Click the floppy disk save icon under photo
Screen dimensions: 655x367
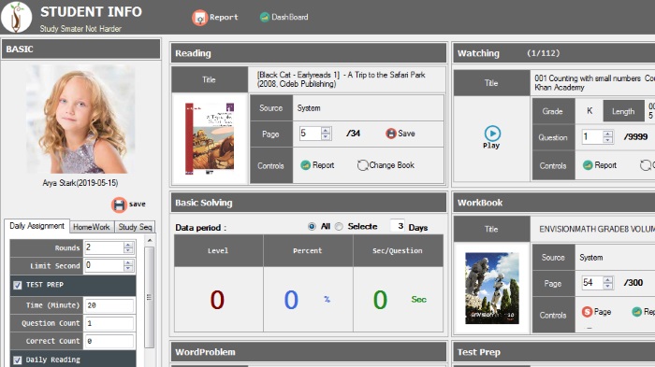coord(119,205)
